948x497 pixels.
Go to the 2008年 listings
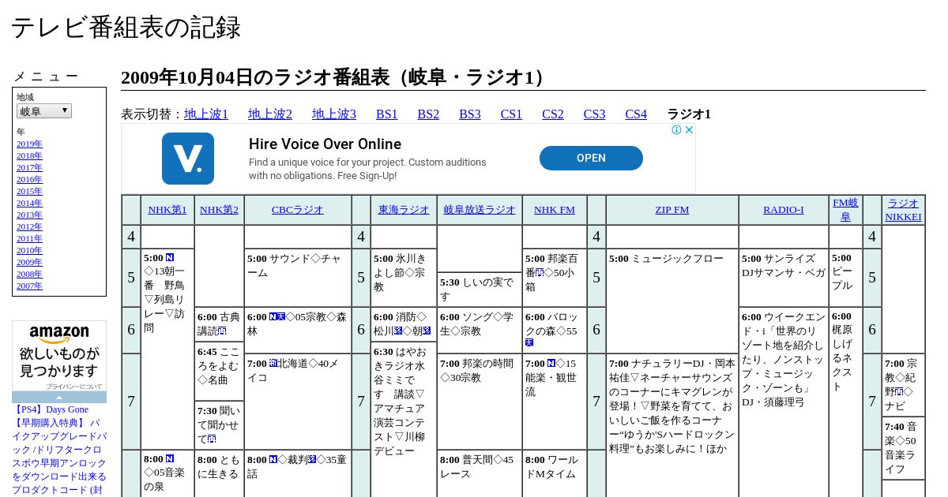tap(29, 274)
